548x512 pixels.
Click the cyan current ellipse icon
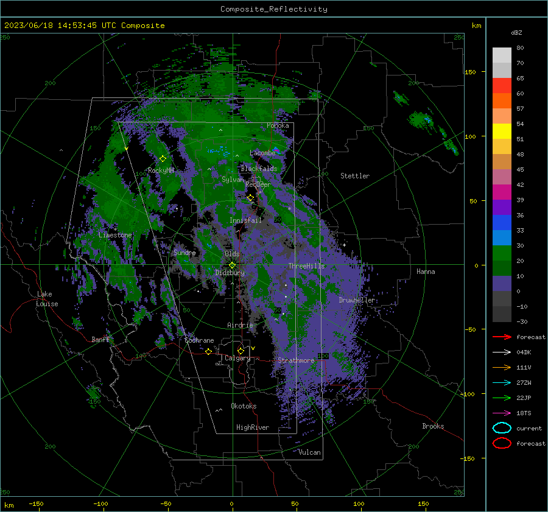coord(502,428)
